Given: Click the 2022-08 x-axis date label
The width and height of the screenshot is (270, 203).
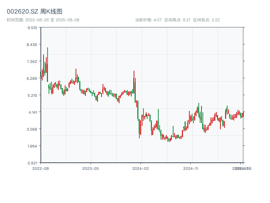Looking at the screenshot, I should coord(40,168).
